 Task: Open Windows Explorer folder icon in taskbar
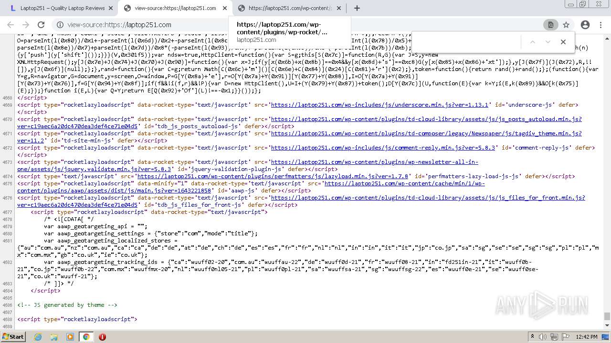(54, 337)
